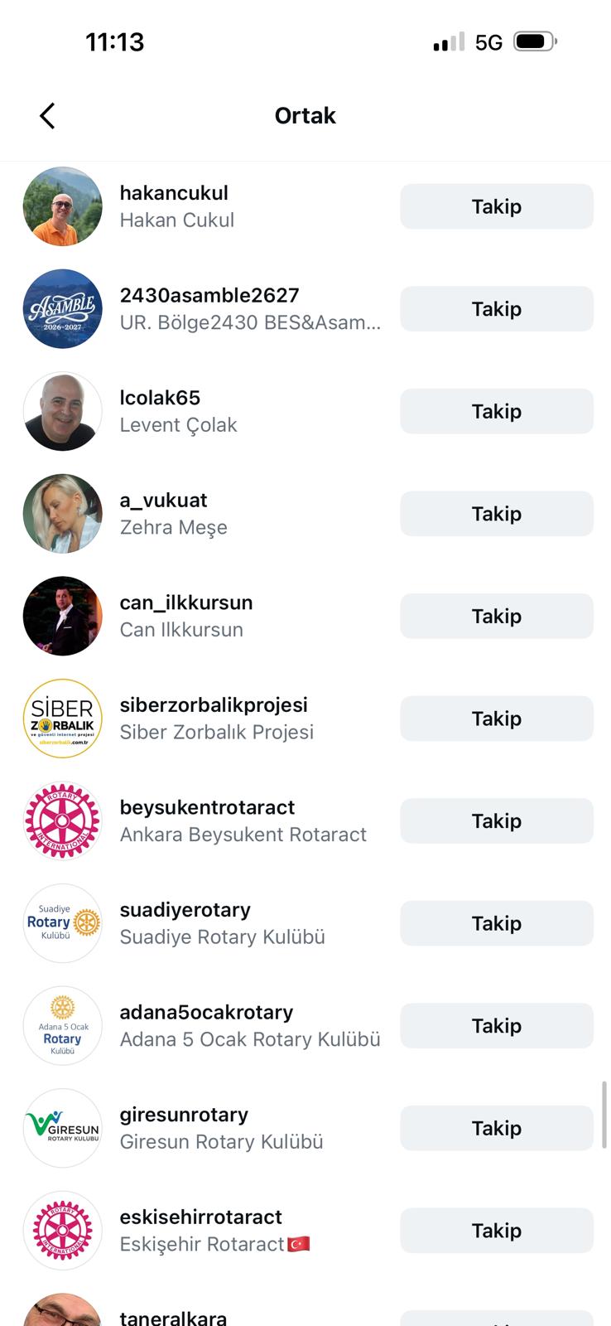611x1326 pixels.
Task: Tap the Beysukent Rotaract wheel logo
Action: [x=63, y=821]
